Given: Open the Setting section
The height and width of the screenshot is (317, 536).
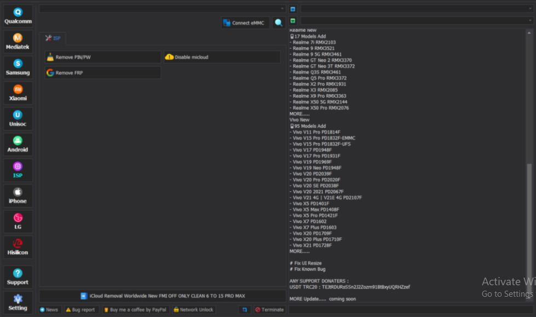Looking at the screenshot, I should [18, 302].
